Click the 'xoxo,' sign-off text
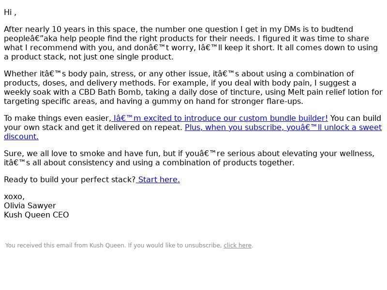The image size is (387, 290). [x=15, y=197]
